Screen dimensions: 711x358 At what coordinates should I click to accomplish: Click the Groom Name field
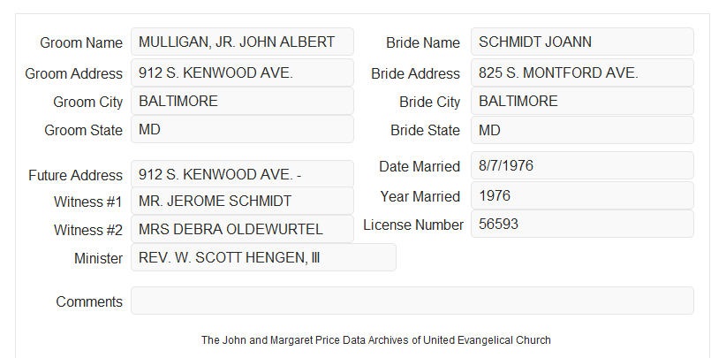(x=242, y=42)
